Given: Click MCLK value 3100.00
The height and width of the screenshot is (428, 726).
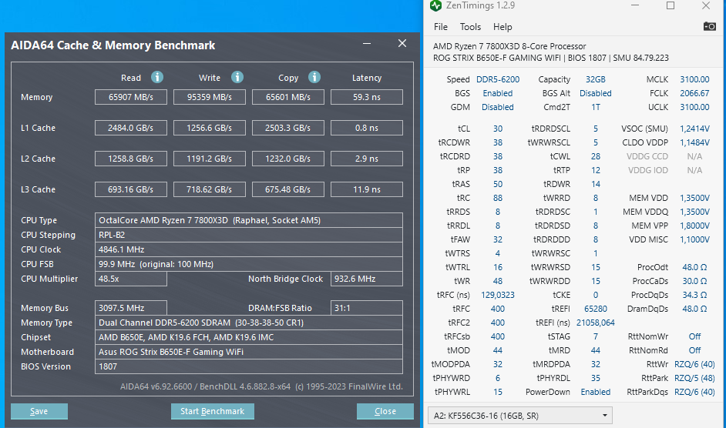Looking at the screenshot, I should tap(694, 79).
